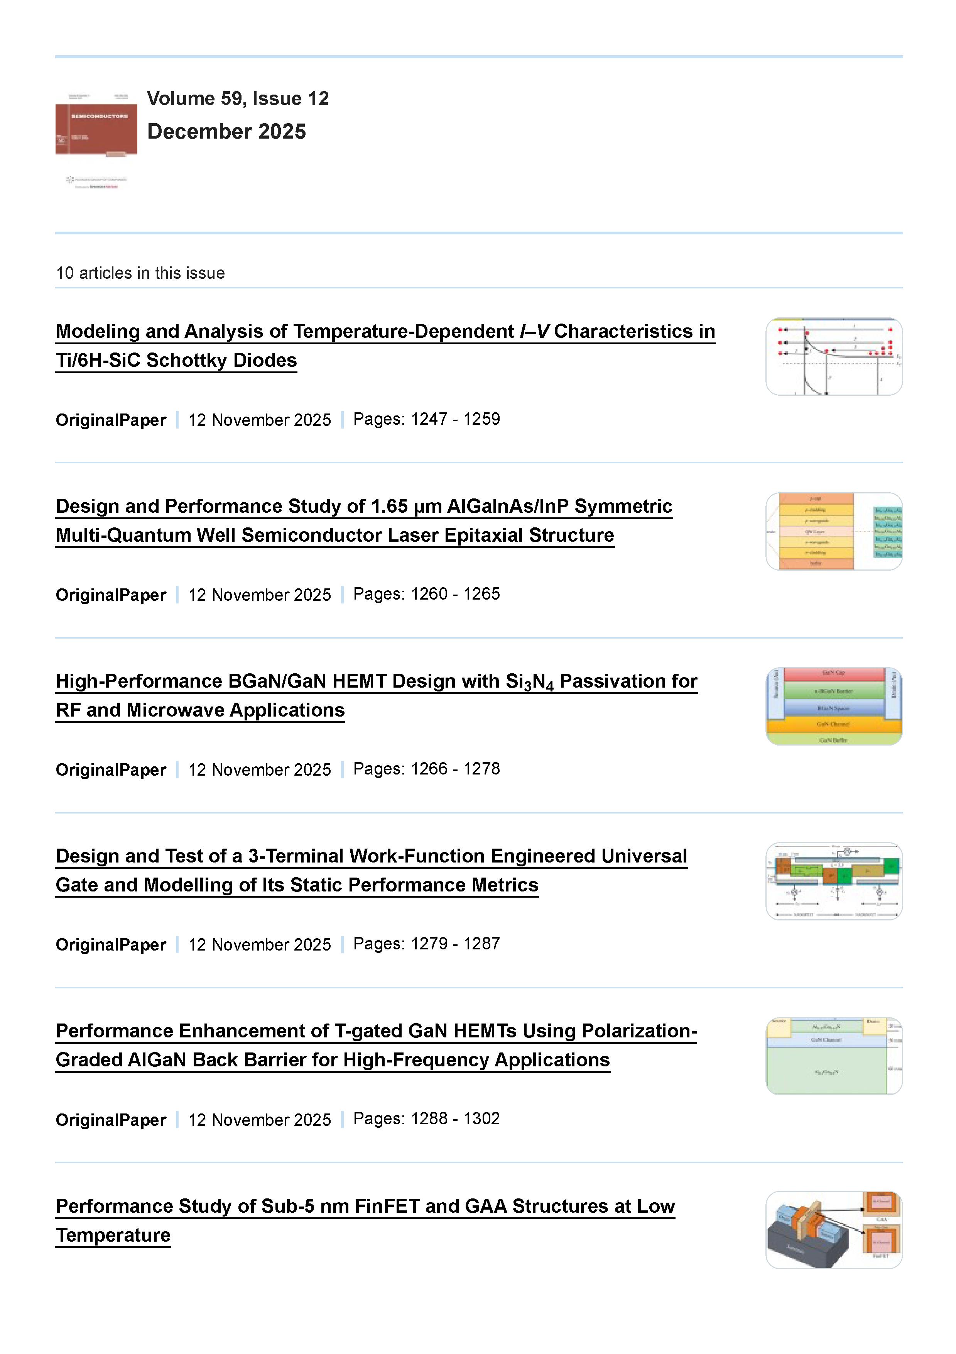Screen dimensions: 956x1354
Task: Click the laser epitaxial structure thumbnail
Action: [833, 531]
